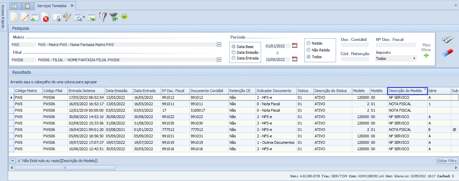Click the horizontal scrollbar under the grid
The height and width of the screenshot is (181, 459).
(65, 167)
